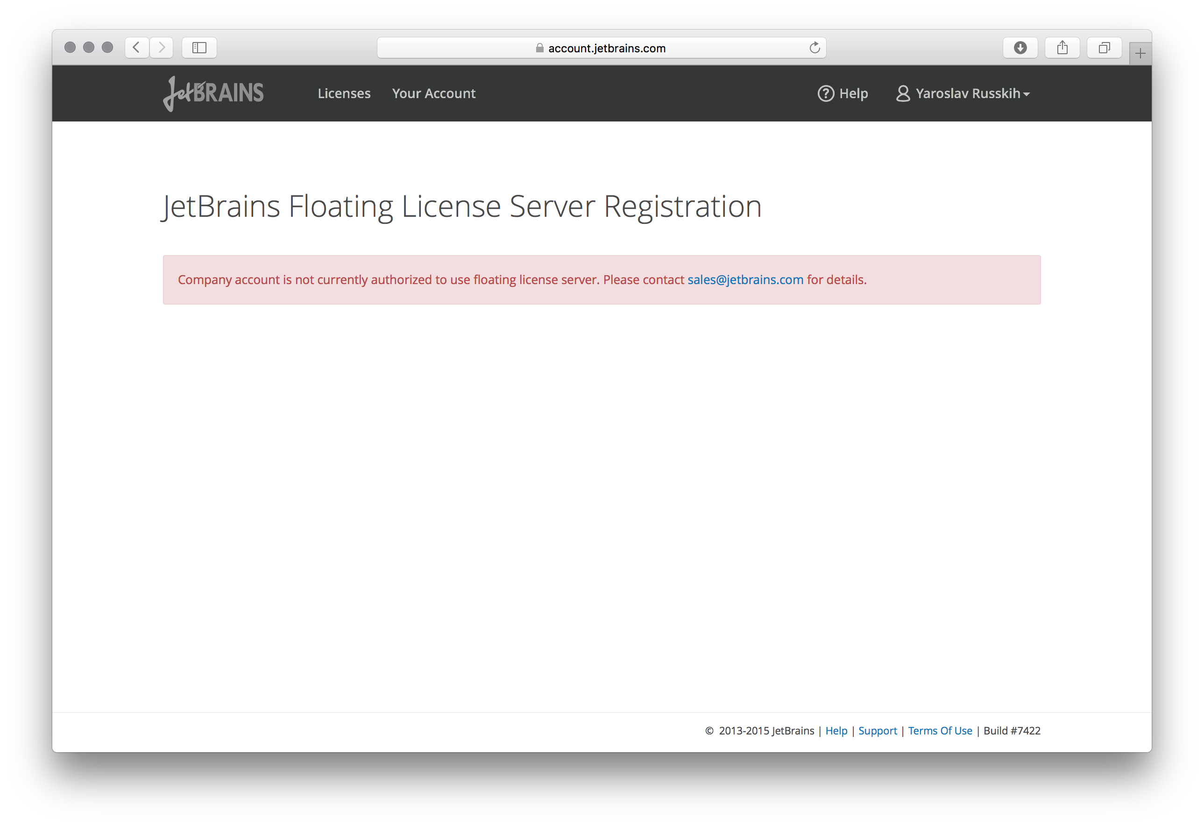The image size is (1204, 827).
Task: Click the browser forward navigation arrow
Action: [x=163, y=48]
